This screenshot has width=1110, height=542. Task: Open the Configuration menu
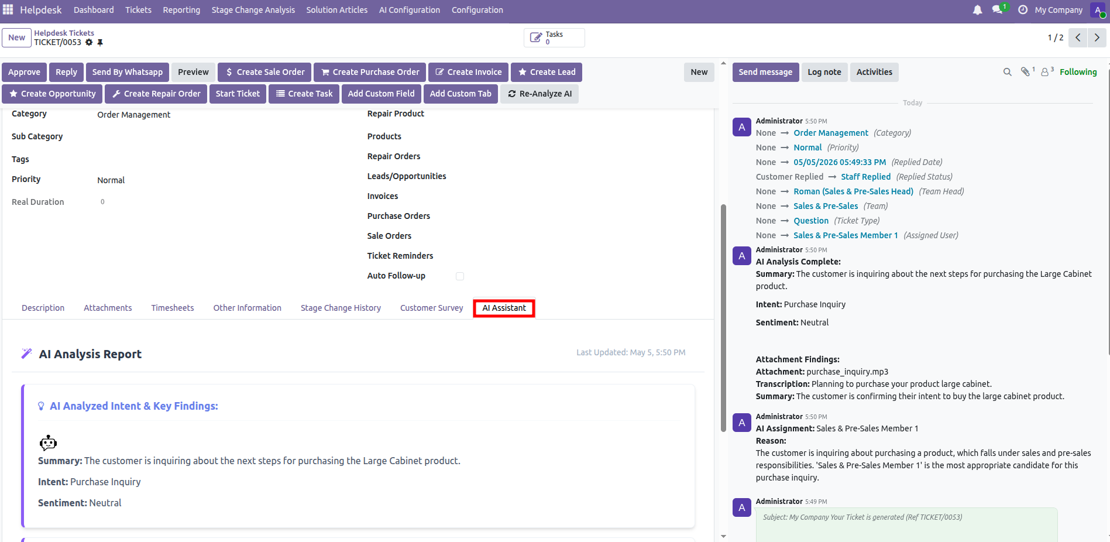[477, 10]
